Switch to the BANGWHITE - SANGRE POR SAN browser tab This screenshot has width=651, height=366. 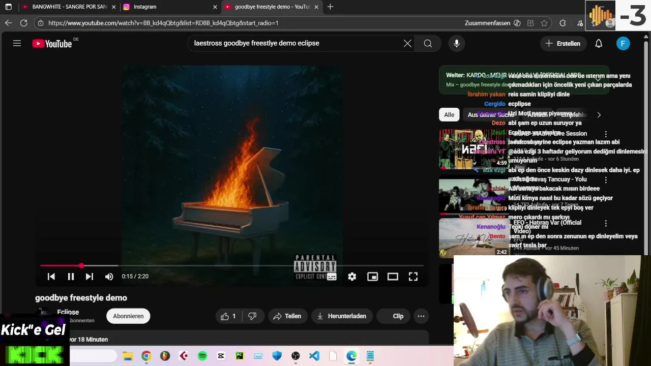(69, 7)
